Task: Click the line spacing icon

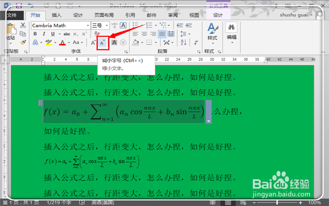Action: click(183, 34)
